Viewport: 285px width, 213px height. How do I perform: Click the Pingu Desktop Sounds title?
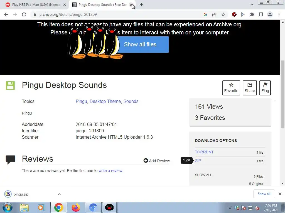click(64, 85)
